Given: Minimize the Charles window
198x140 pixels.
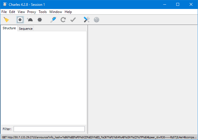Looking at the screenshot, I should click(165, 4).
